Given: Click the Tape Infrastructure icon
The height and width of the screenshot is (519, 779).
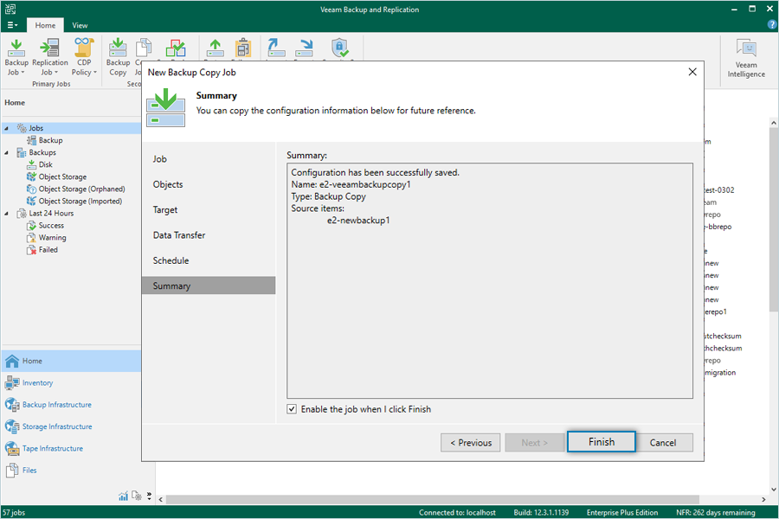Looking at the screenshot, I should tap(12, 448).
